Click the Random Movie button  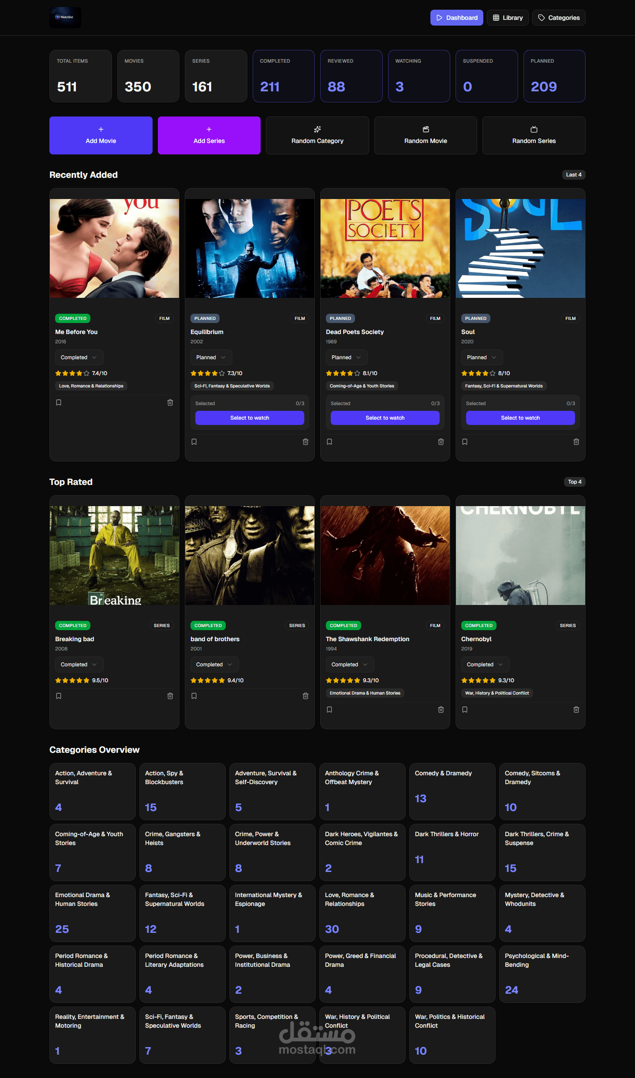point(426,135)
